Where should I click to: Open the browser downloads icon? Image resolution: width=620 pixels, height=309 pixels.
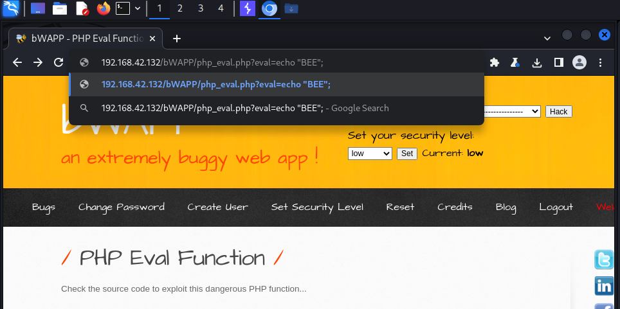click(537, 62)
